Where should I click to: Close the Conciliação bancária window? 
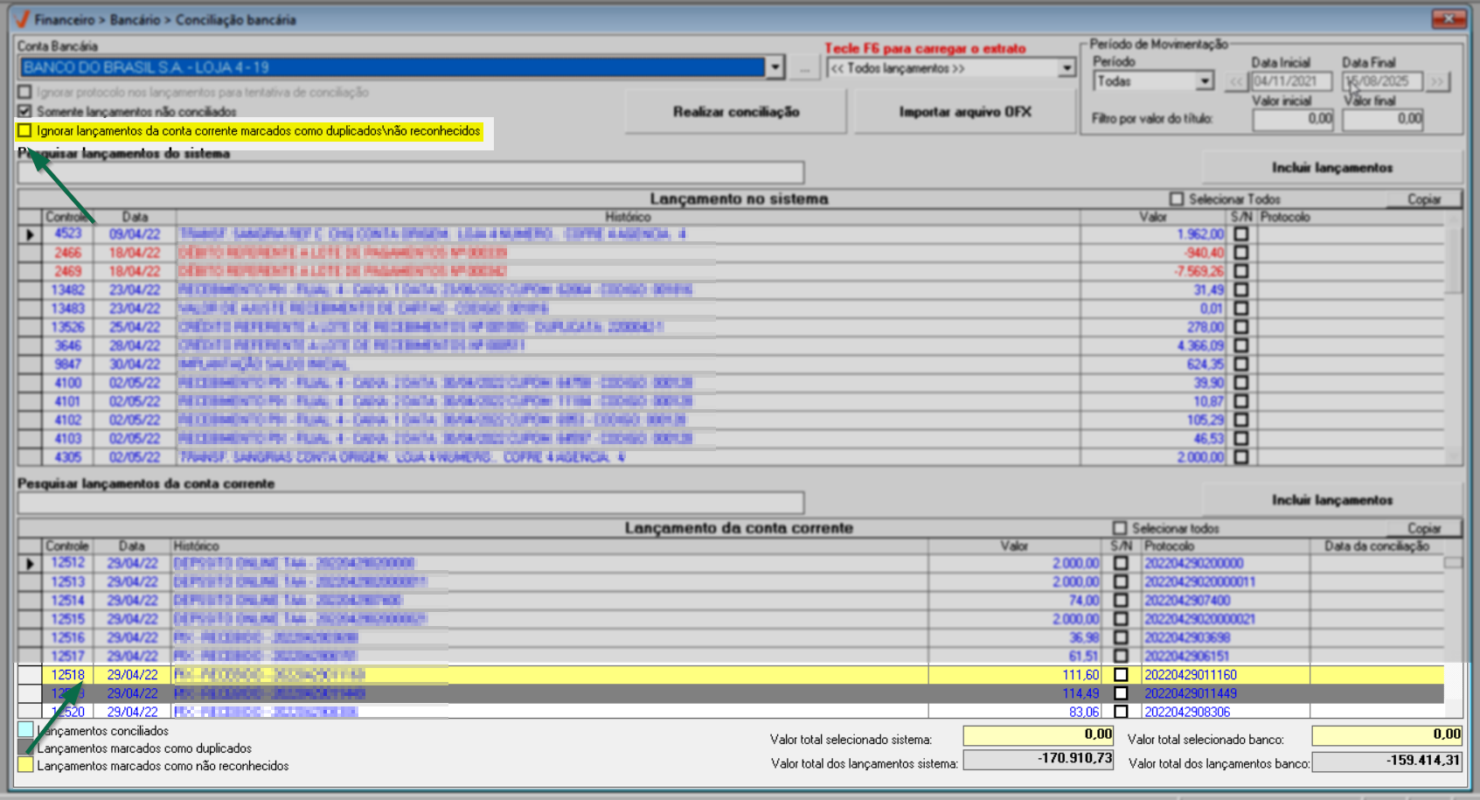pos(1449,18)
